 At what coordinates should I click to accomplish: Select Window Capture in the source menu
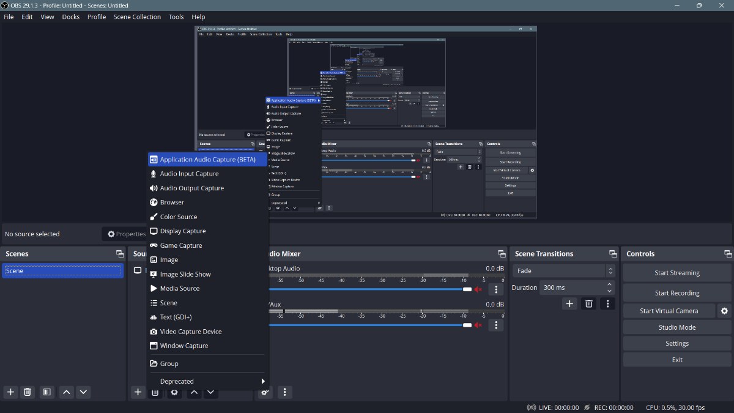tap(208, 346)
